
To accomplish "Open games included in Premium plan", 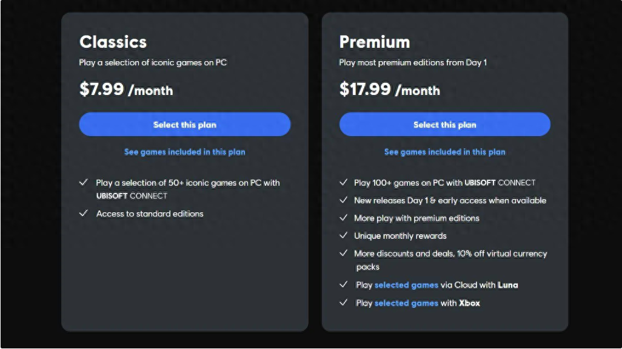I will (x=444, y=152).
